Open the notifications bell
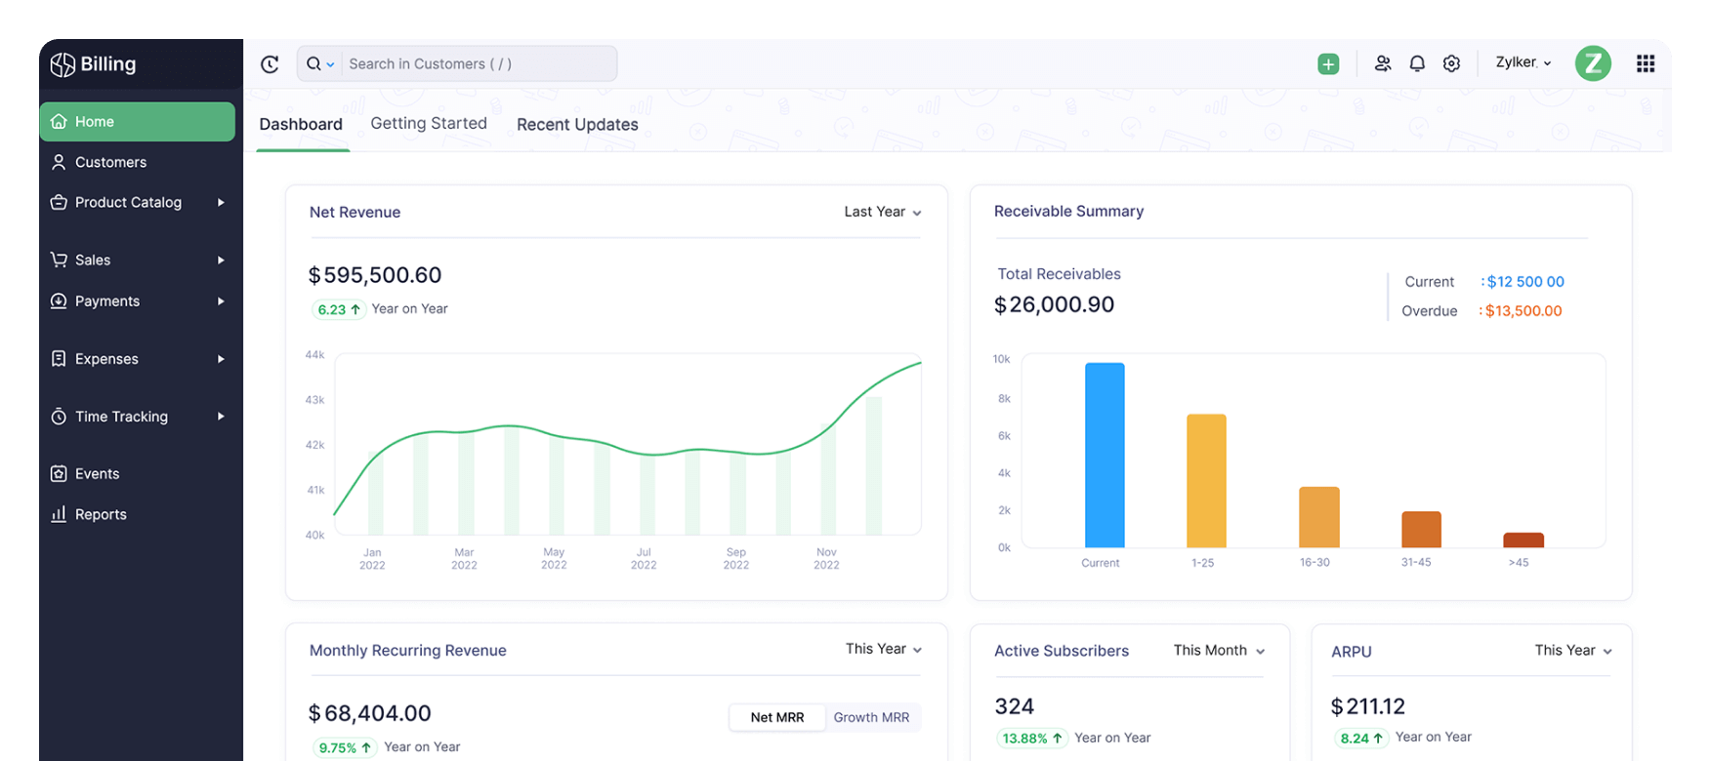 (1417, 64)
